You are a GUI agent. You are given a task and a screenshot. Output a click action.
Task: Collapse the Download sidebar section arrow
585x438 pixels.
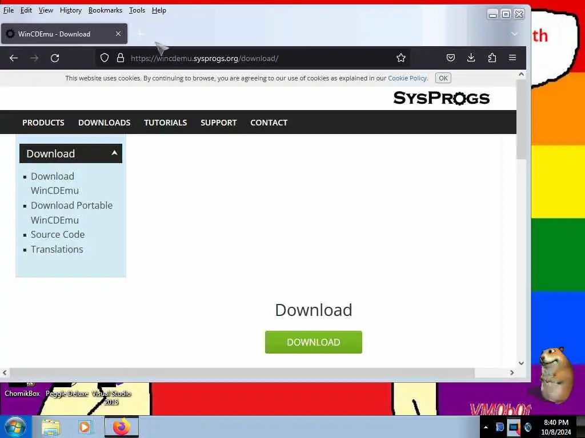[114, 153]
